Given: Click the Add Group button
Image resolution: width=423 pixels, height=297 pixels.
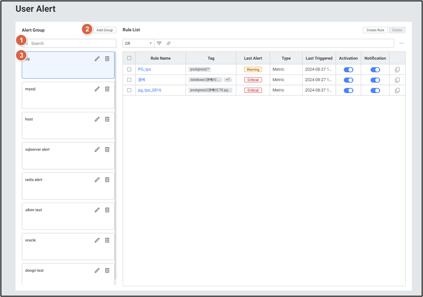Looking at the screenshot, I should 105,30.
